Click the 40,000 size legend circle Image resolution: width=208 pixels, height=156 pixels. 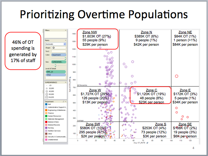coord(47,91)
